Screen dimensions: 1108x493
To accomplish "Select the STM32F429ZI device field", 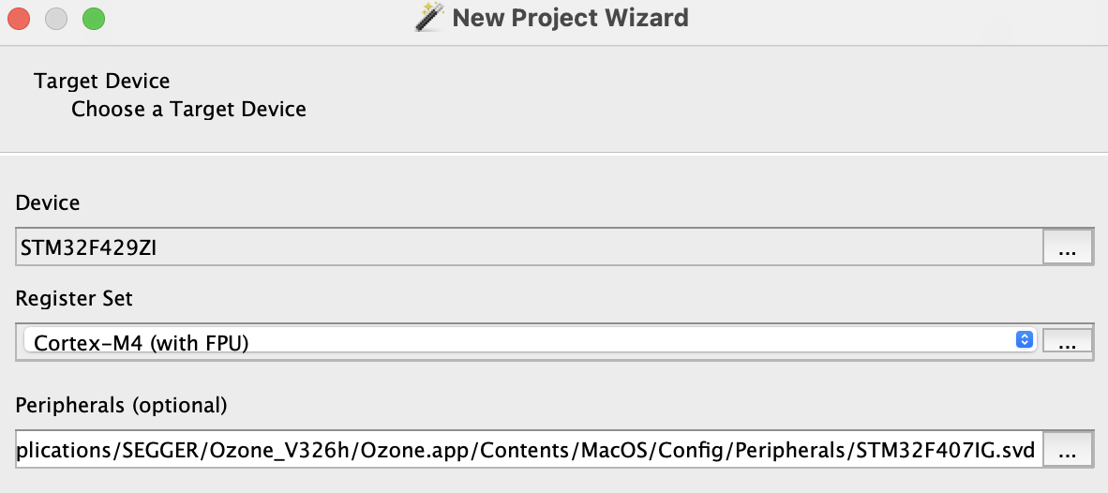I will click(530, 247).
